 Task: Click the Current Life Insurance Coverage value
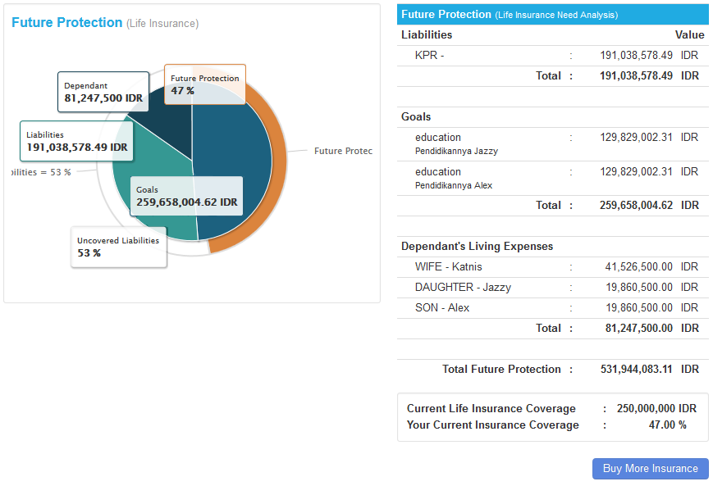tap(656, 409)
